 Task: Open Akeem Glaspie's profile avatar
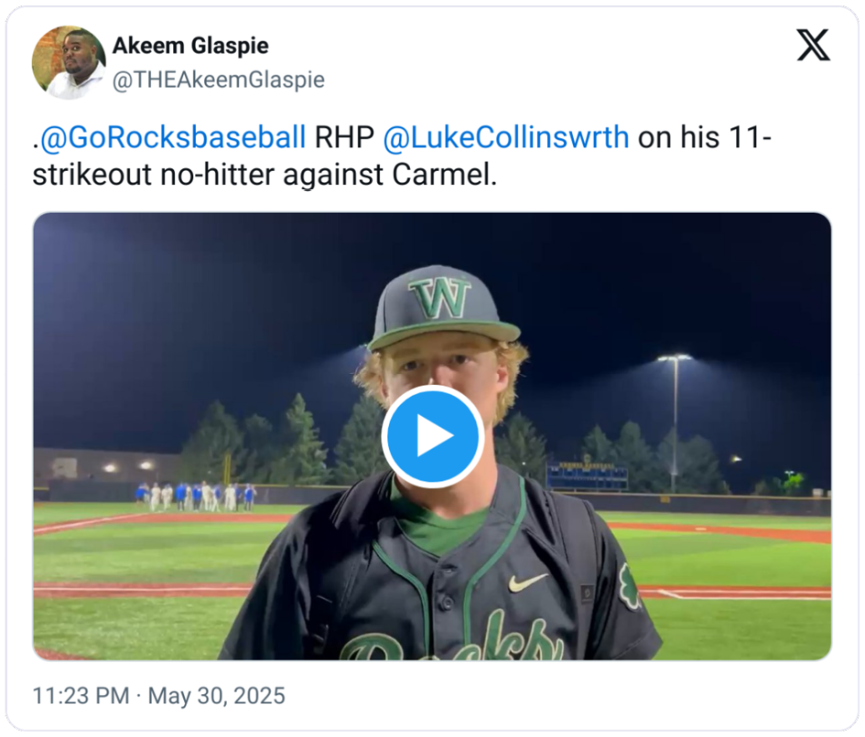(69, 62)
